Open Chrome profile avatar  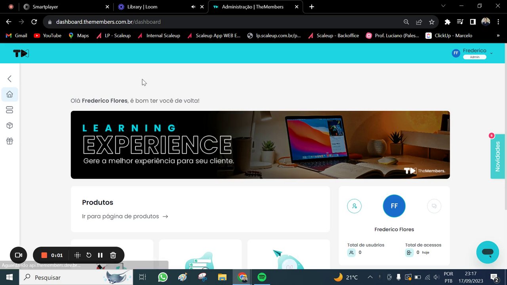point(486,22)
